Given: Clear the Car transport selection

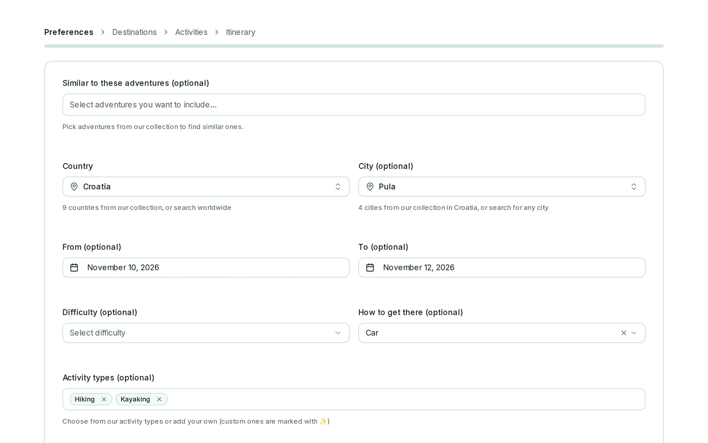Looking at the screenshot, I should [624, 333].
